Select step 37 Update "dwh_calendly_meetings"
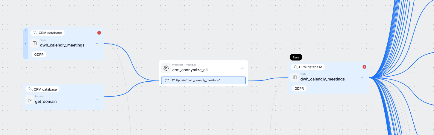 [203, 80]
